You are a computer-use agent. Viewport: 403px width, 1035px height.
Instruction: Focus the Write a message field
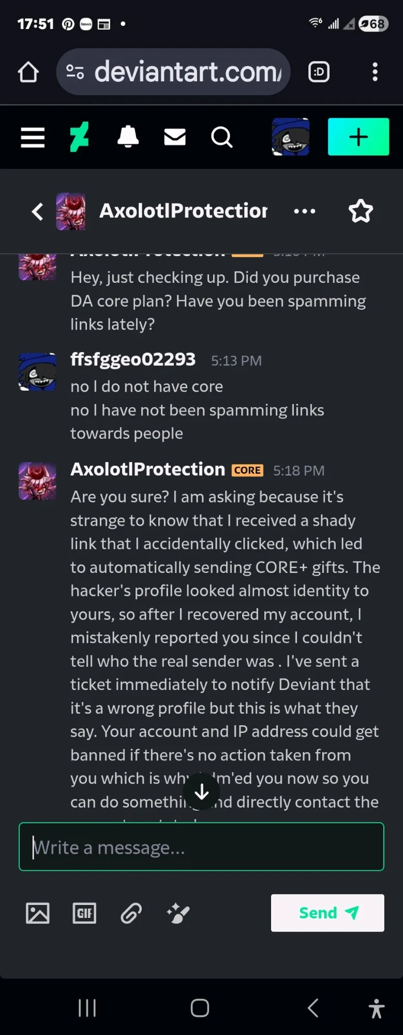coord(201,847)
